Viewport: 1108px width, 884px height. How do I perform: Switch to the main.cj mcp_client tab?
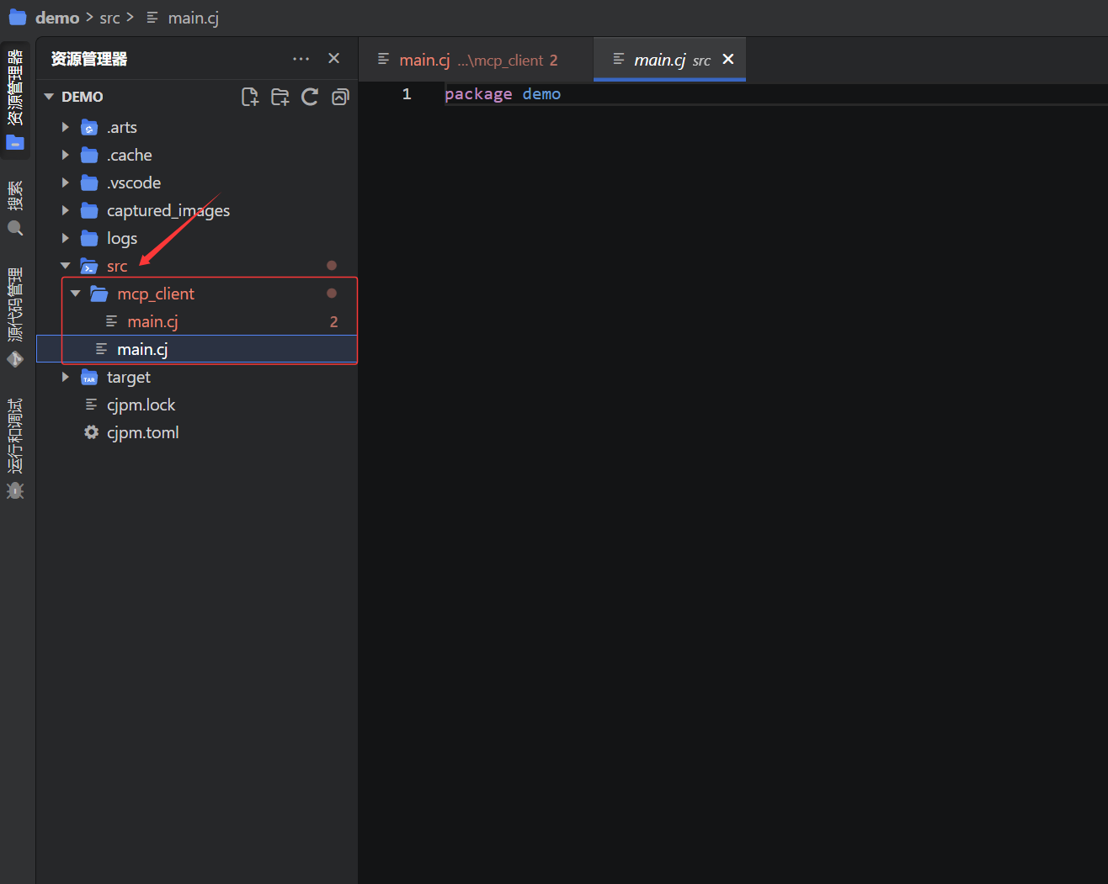tap(477, 60)
